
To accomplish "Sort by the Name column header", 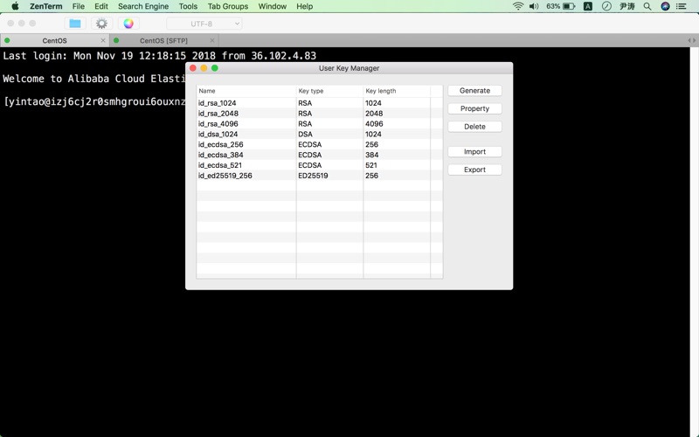I will (x=246, y=91).
